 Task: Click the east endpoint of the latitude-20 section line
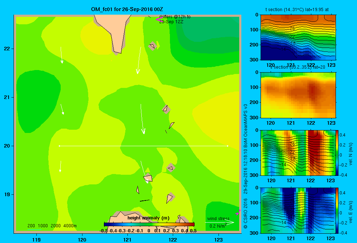tap(228, 146)
